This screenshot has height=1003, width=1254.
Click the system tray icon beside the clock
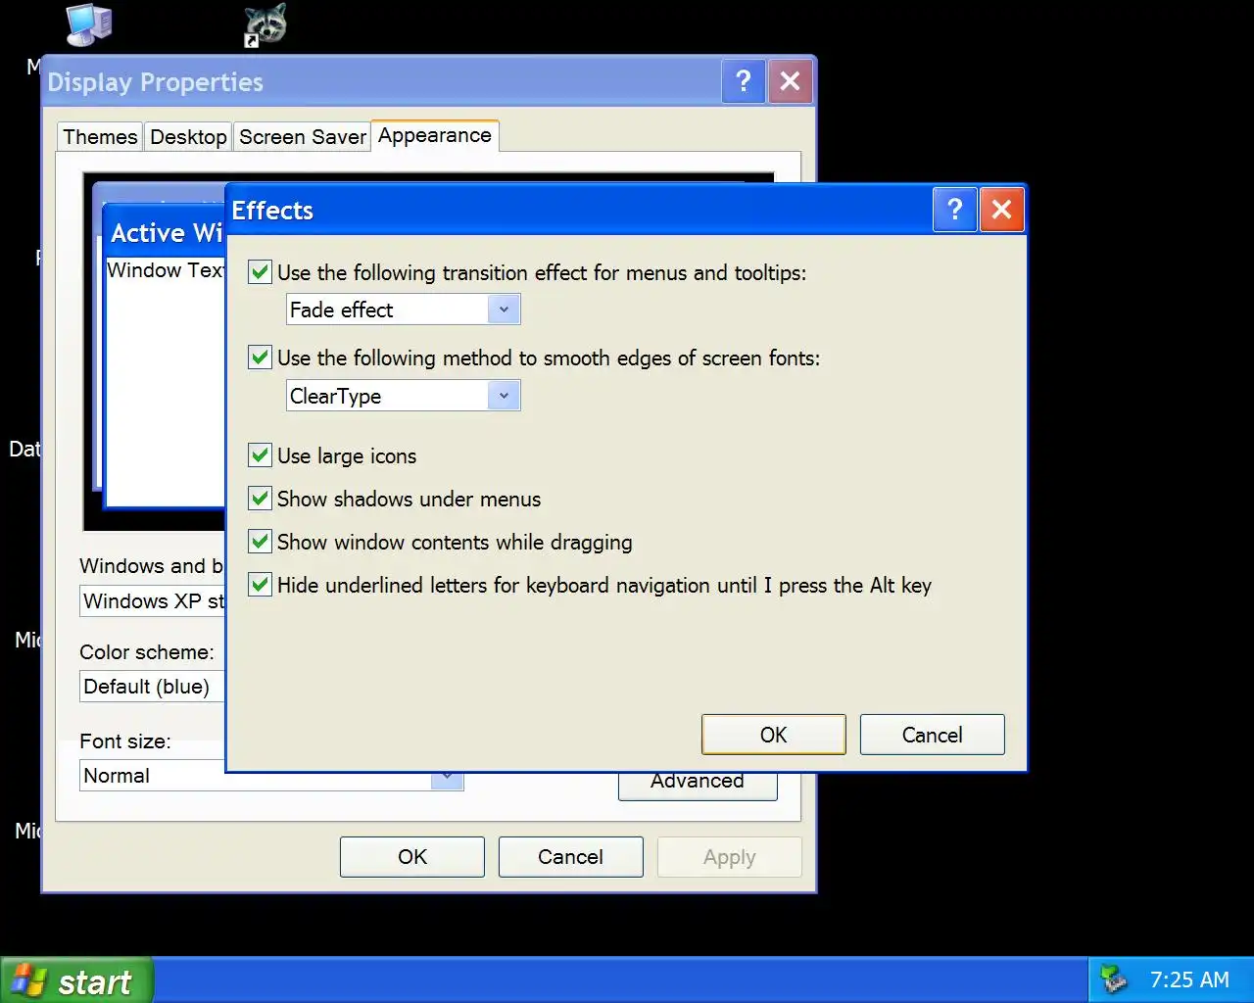pyautogui.click(x=1113, y=979)
